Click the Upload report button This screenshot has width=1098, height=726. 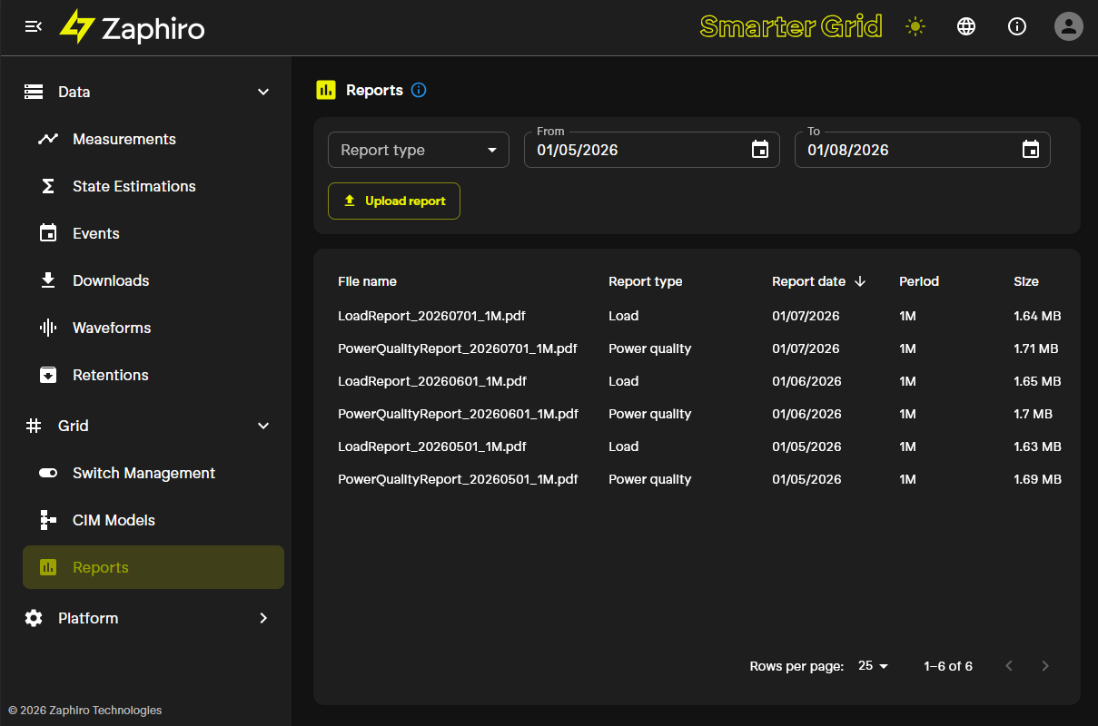pos(394,201)
